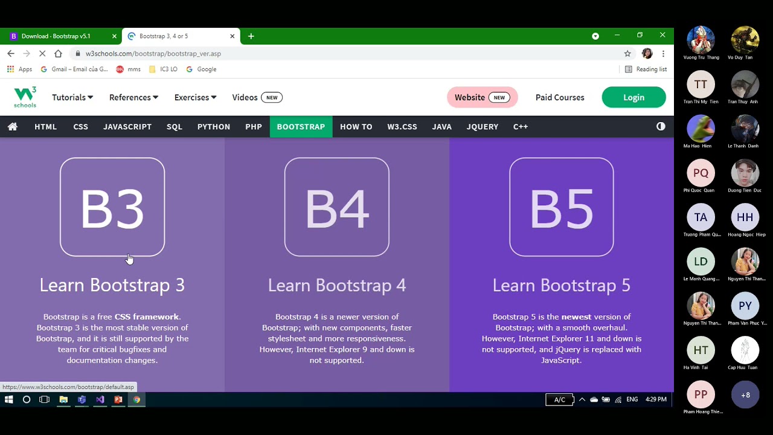Open the mms bookmark

pyautogui.click(x=128, y=69)
